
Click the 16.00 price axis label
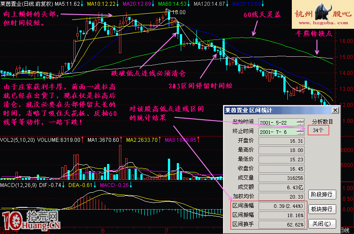pos(346,41)
